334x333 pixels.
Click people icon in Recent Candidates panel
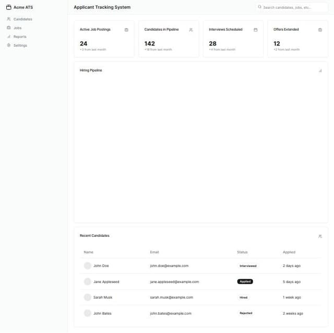tap(320, 236)
